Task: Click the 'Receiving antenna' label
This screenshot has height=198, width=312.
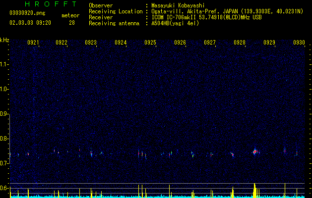Action: [114, 23]
